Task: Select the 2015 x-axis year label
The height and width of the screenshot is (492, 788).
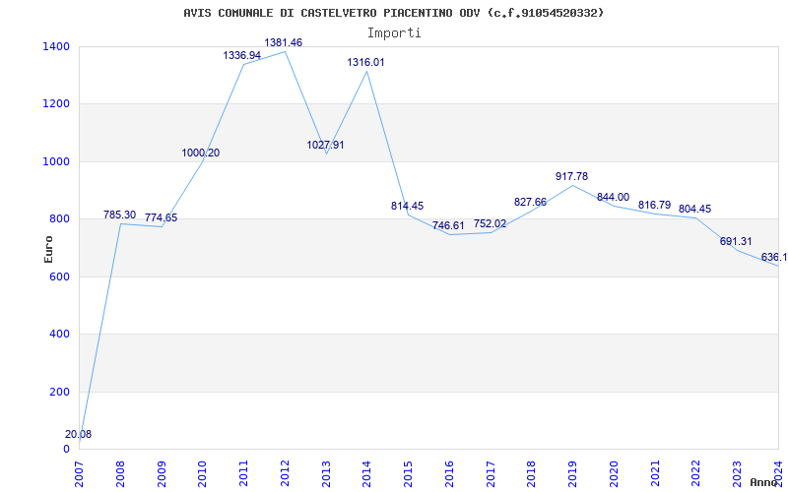Action: (408, 473)
